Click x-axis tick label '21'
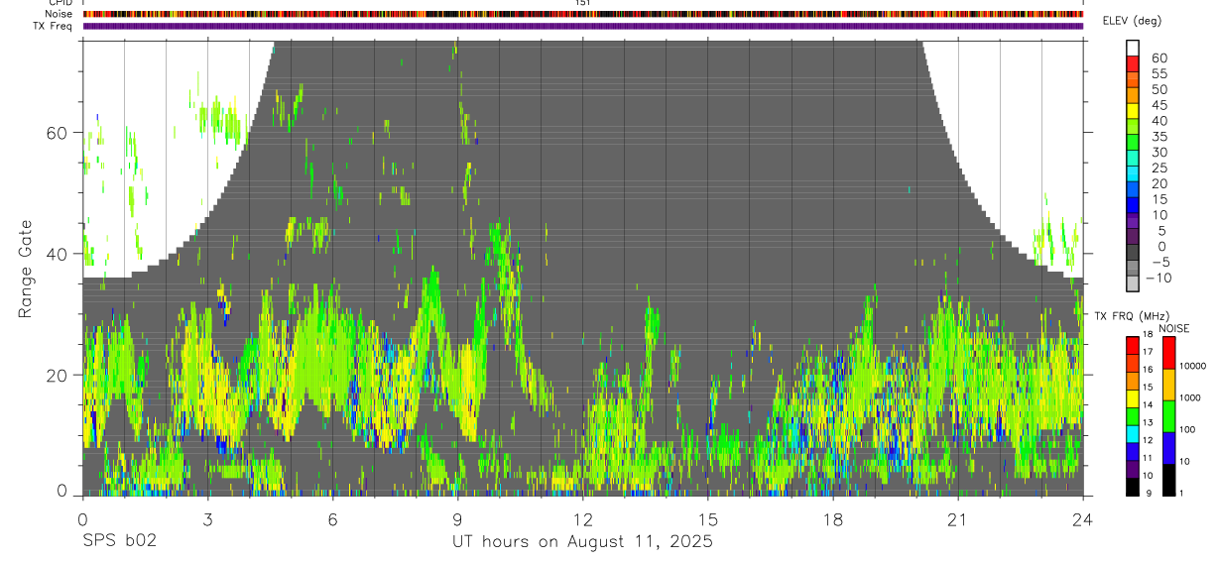 [957, 519]
